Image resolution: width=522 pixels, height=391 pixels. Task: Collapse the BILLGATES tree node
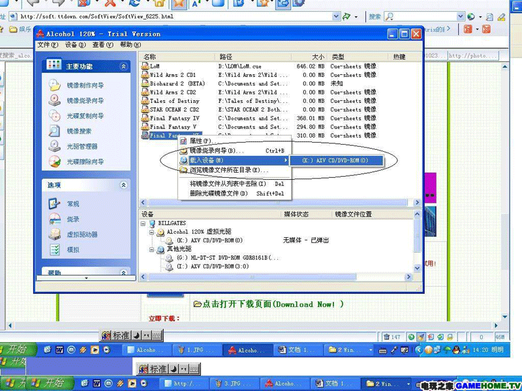tap(143, 224)
